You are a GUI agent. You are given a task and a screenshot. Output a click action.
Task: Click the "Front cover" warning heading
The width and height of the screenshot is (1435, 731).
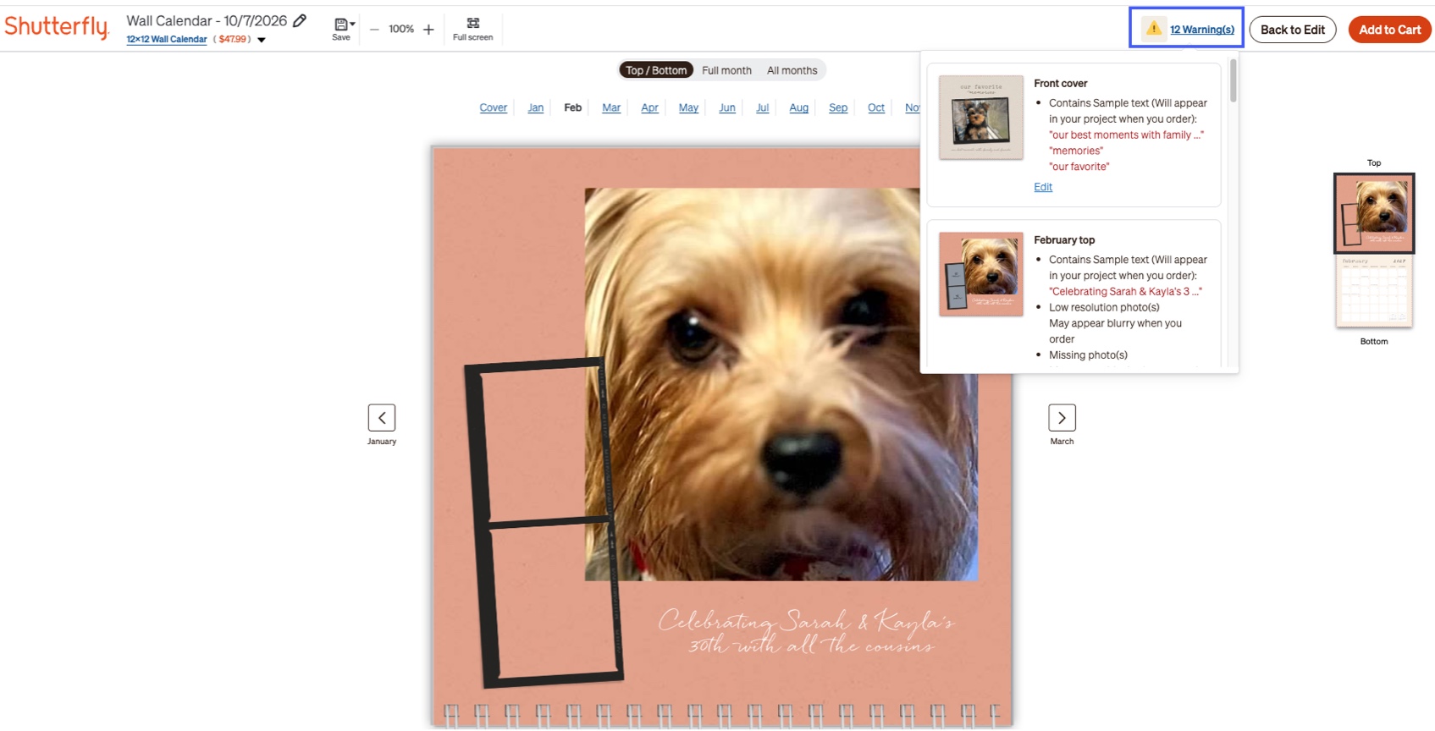(x=1061, y=83)
